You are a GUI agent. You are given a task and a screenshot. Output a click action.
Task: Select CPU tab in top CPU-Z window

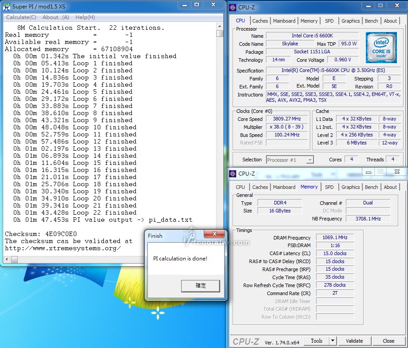(x=240, y=20)
